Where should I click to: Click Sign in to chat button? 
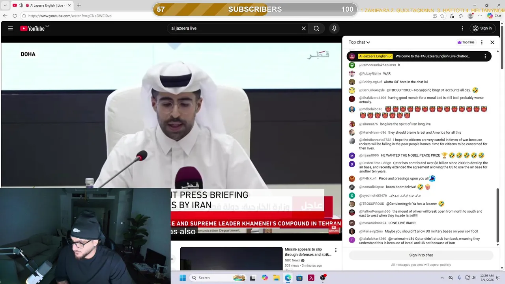[421, 255]
